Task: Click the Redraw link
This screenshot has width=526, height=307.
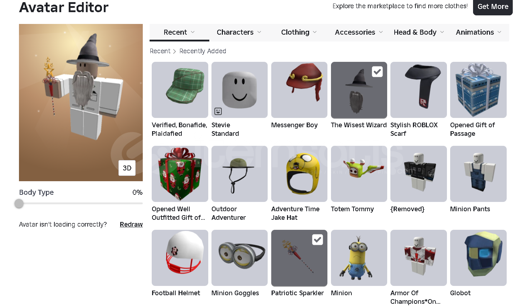Action: pyautogui.click(x=131, y=224)
